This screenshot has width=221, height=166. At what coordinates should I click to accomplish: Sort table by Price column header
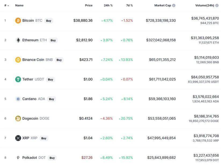(89, 5)
